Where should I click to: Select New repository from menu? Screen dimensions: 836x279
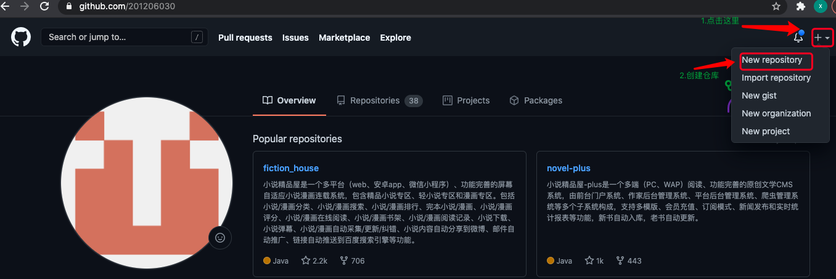[772, 60]
